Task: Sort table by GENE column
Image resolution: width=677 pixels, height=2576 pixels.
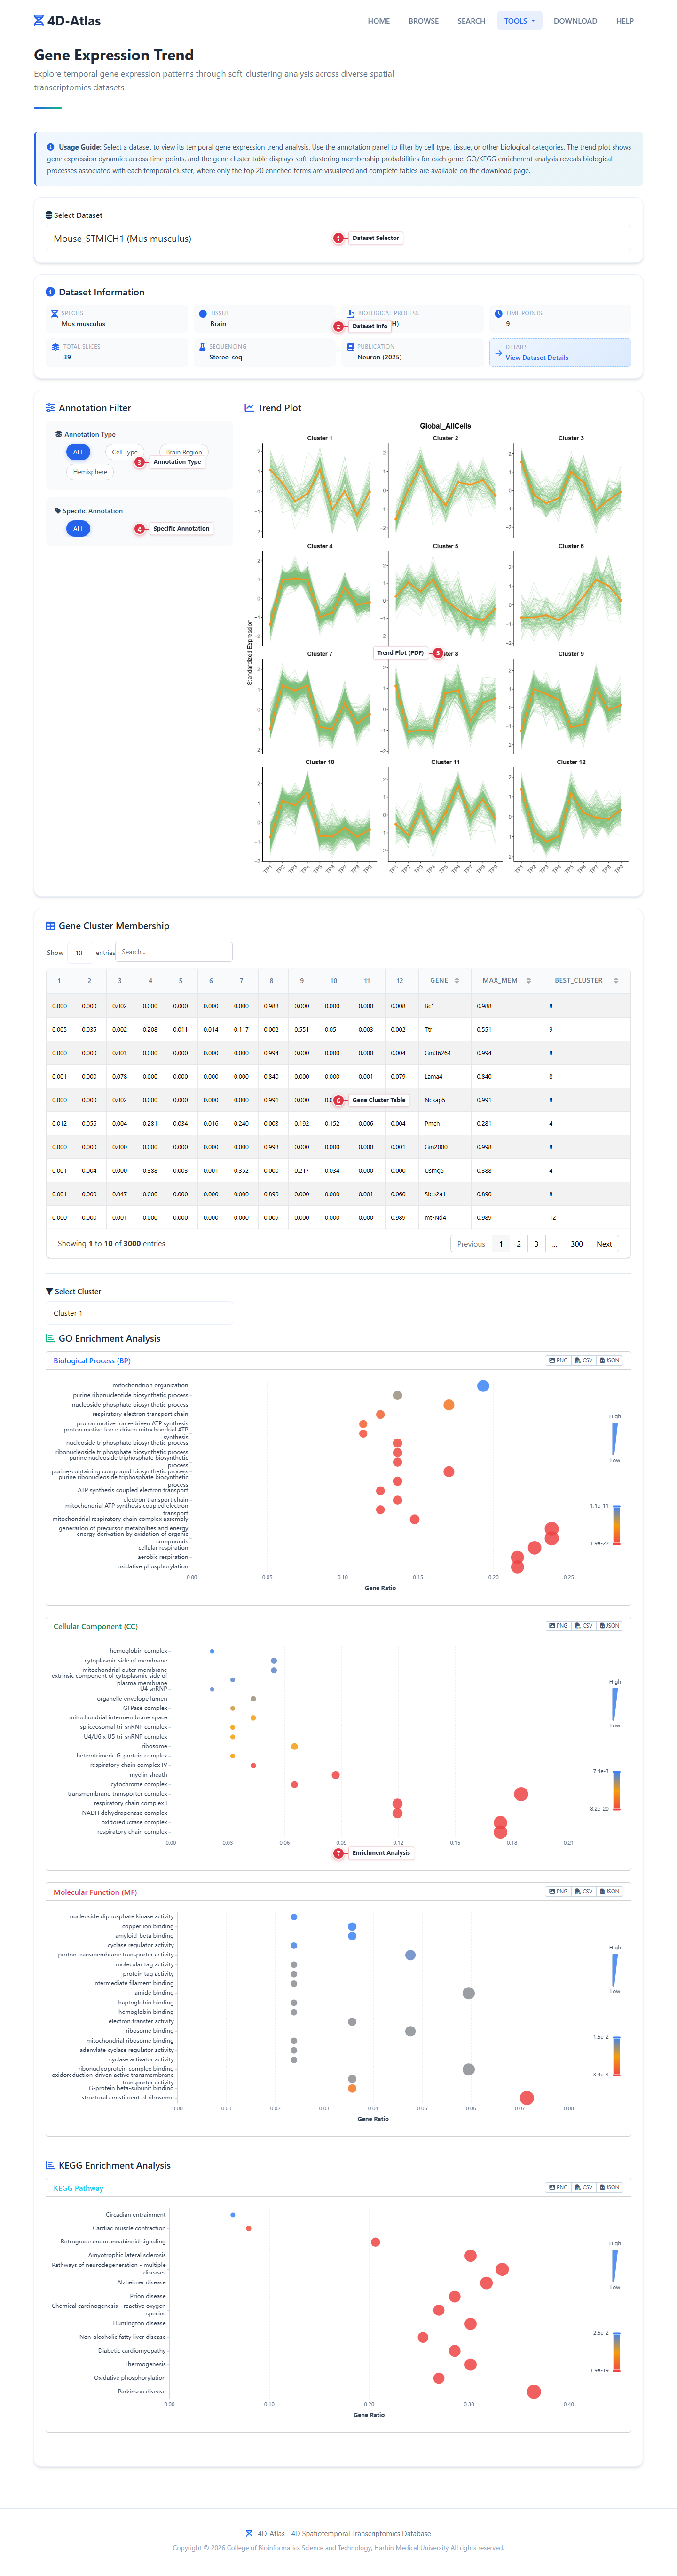Action: coord(444,981)
